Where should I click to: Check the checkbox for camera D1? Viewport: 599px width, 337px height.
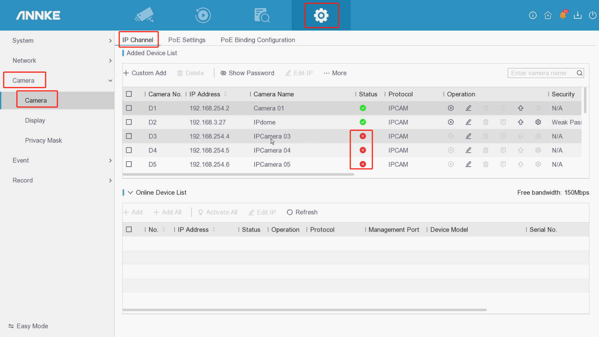(x=129, y=108)
